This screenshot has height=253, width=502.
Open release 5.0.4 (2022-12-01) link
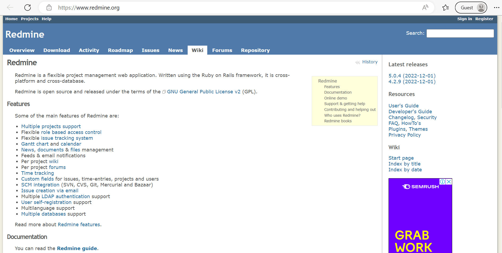click(x=412, y=76)
